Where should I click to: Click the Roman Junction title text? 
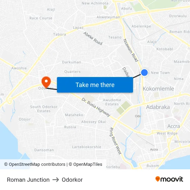tap(28, 180)
